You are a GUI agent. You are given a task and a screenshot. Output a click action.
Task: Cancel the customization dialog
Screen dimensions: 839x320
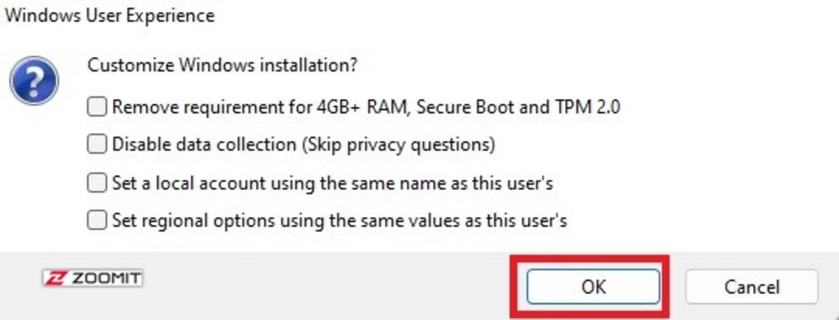pyautogui.click(x=752, y=287)
